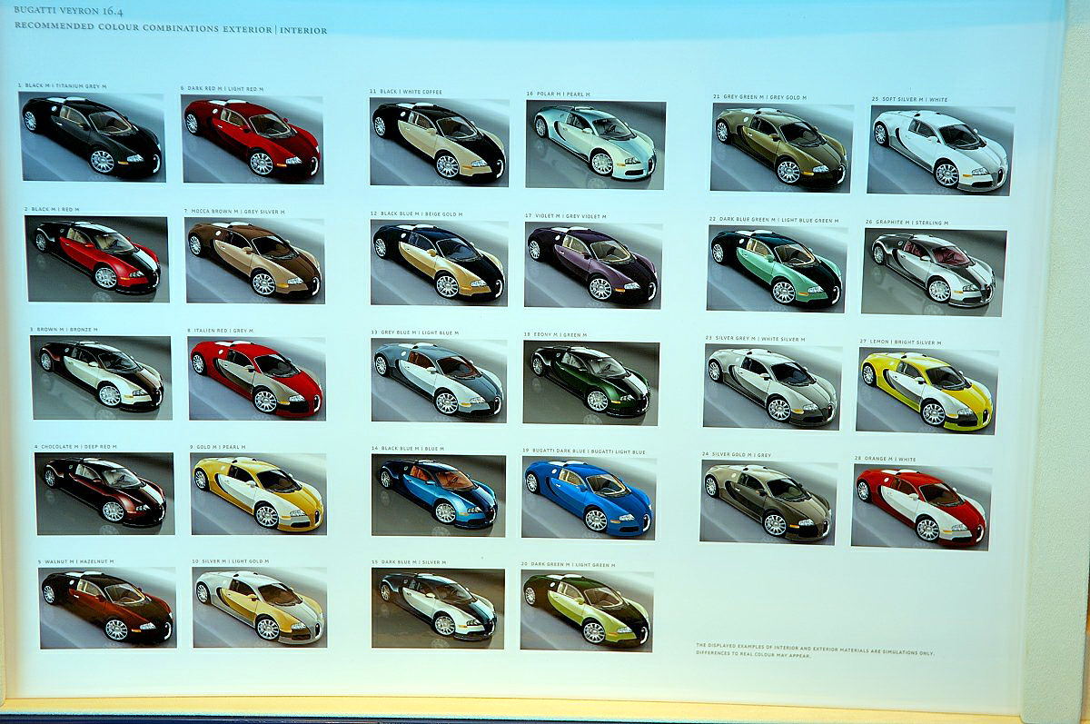Choose the Ebony Green M car image
Viewport: 1090px width, 724px height.
(x=590, y=382)
